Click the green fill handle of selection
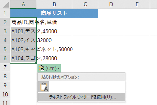 tap(36, 63)
